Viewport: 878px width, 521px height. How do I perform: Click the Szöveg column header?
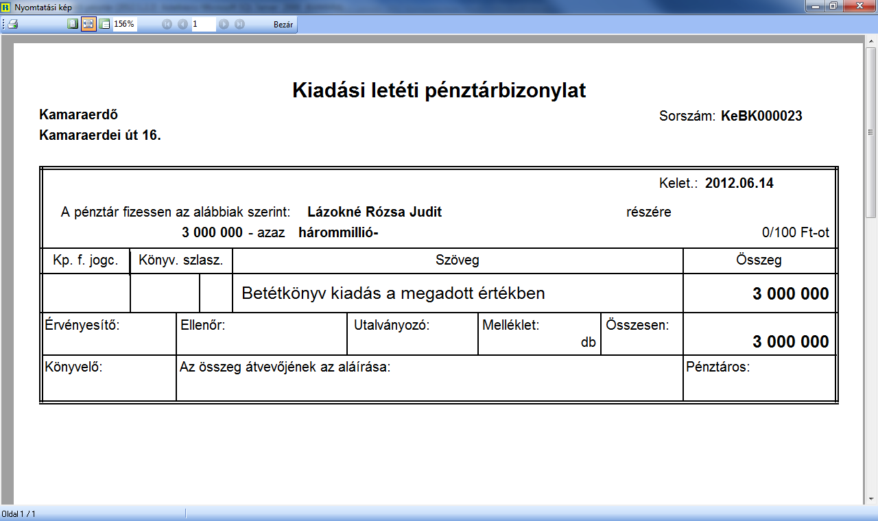(458, 260)
